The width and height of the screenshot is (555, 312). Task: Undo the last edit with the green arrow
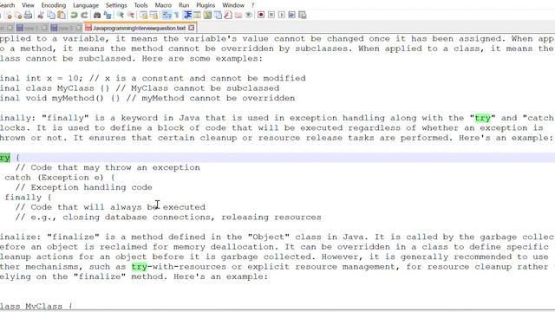74,16
